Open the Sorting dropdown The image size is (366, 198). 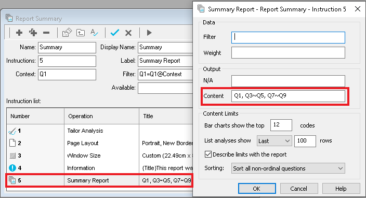tap(288, 168)
